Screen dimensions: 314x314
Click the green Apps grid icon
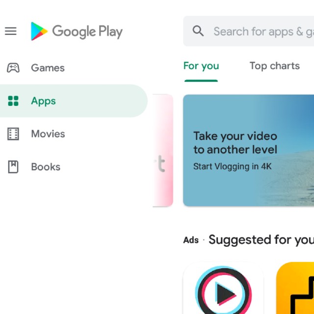tap(13, 101)
